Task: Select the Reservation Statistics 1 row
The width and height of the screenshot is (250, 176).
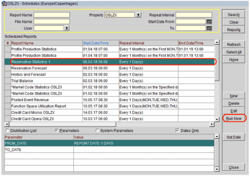Action: click(110, 62)
